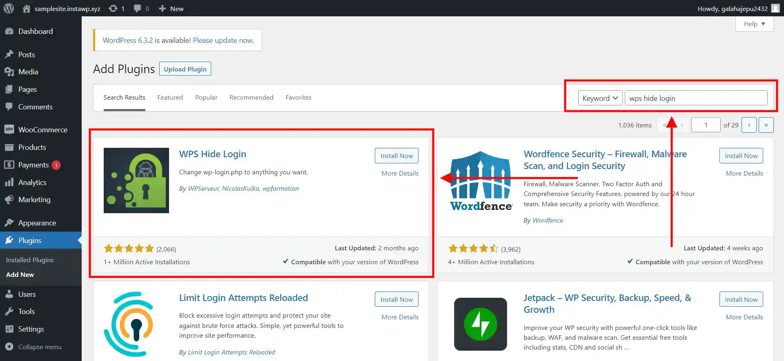
Task: Open the site home icon in admin bar
Action: 27,8
